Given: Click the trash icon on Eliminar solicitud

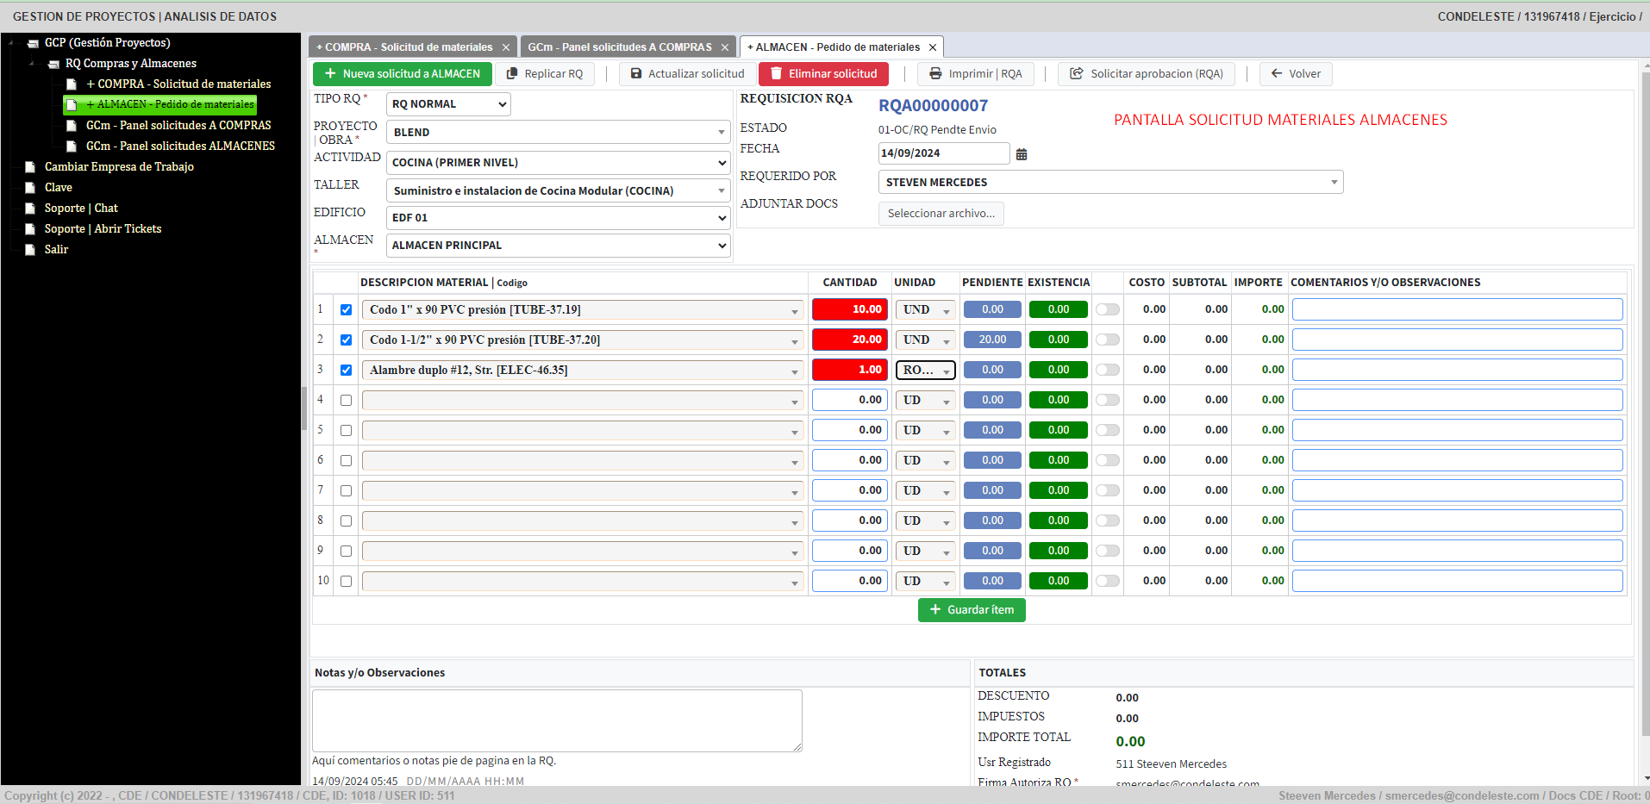Looking at the screenshot, I should coord(777,74).
